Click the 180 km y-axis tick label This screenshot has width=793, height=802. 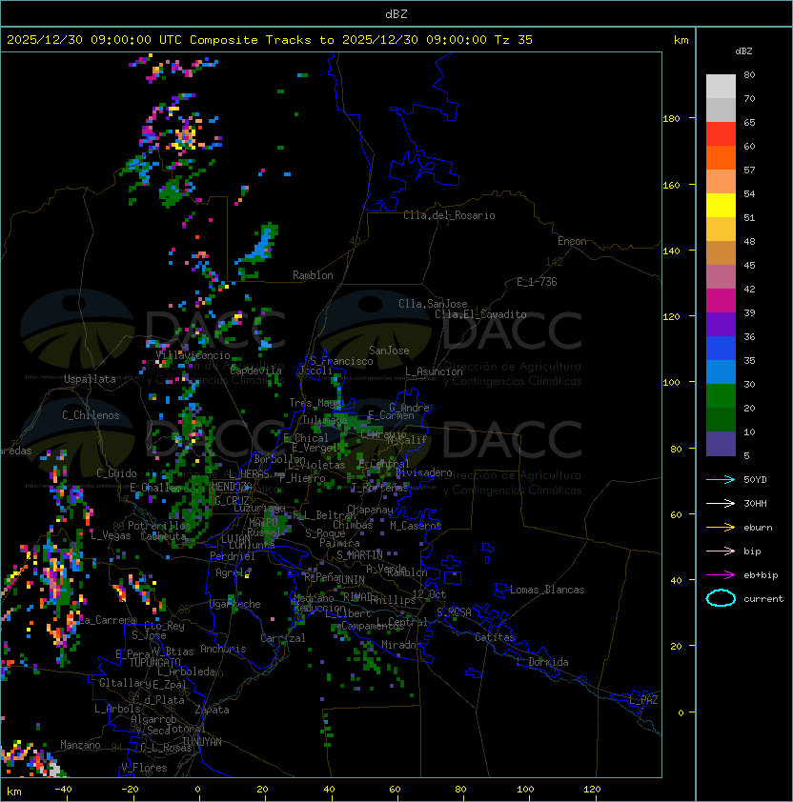click(671, 119)
